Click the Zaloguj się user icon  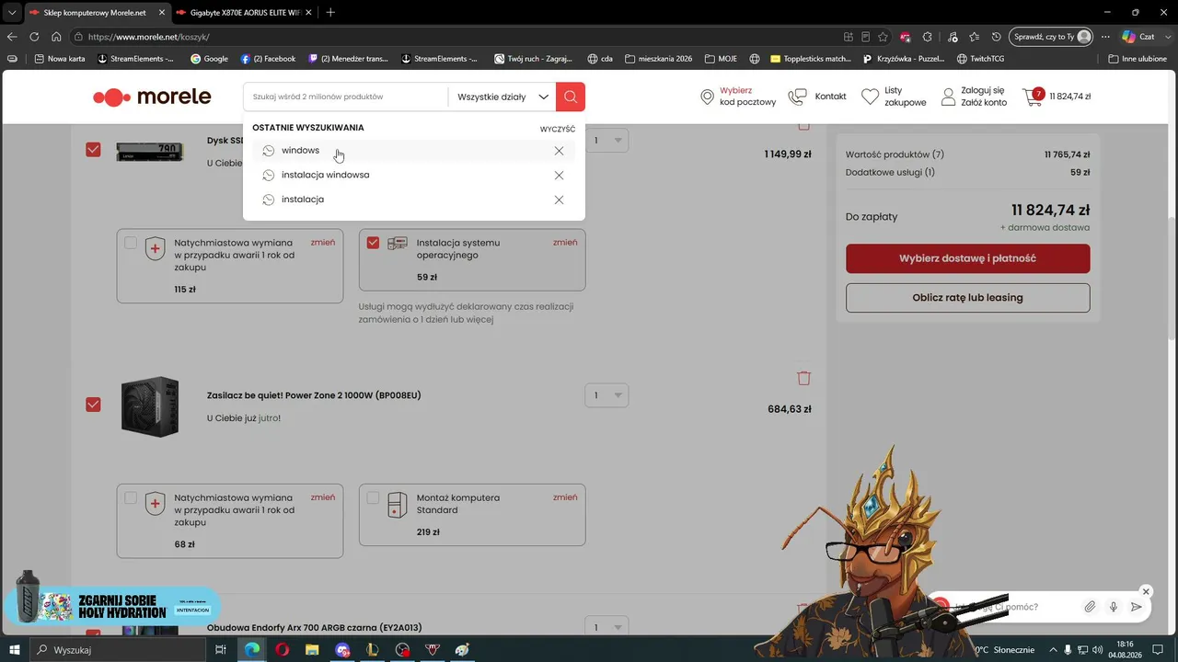point(949,97)
